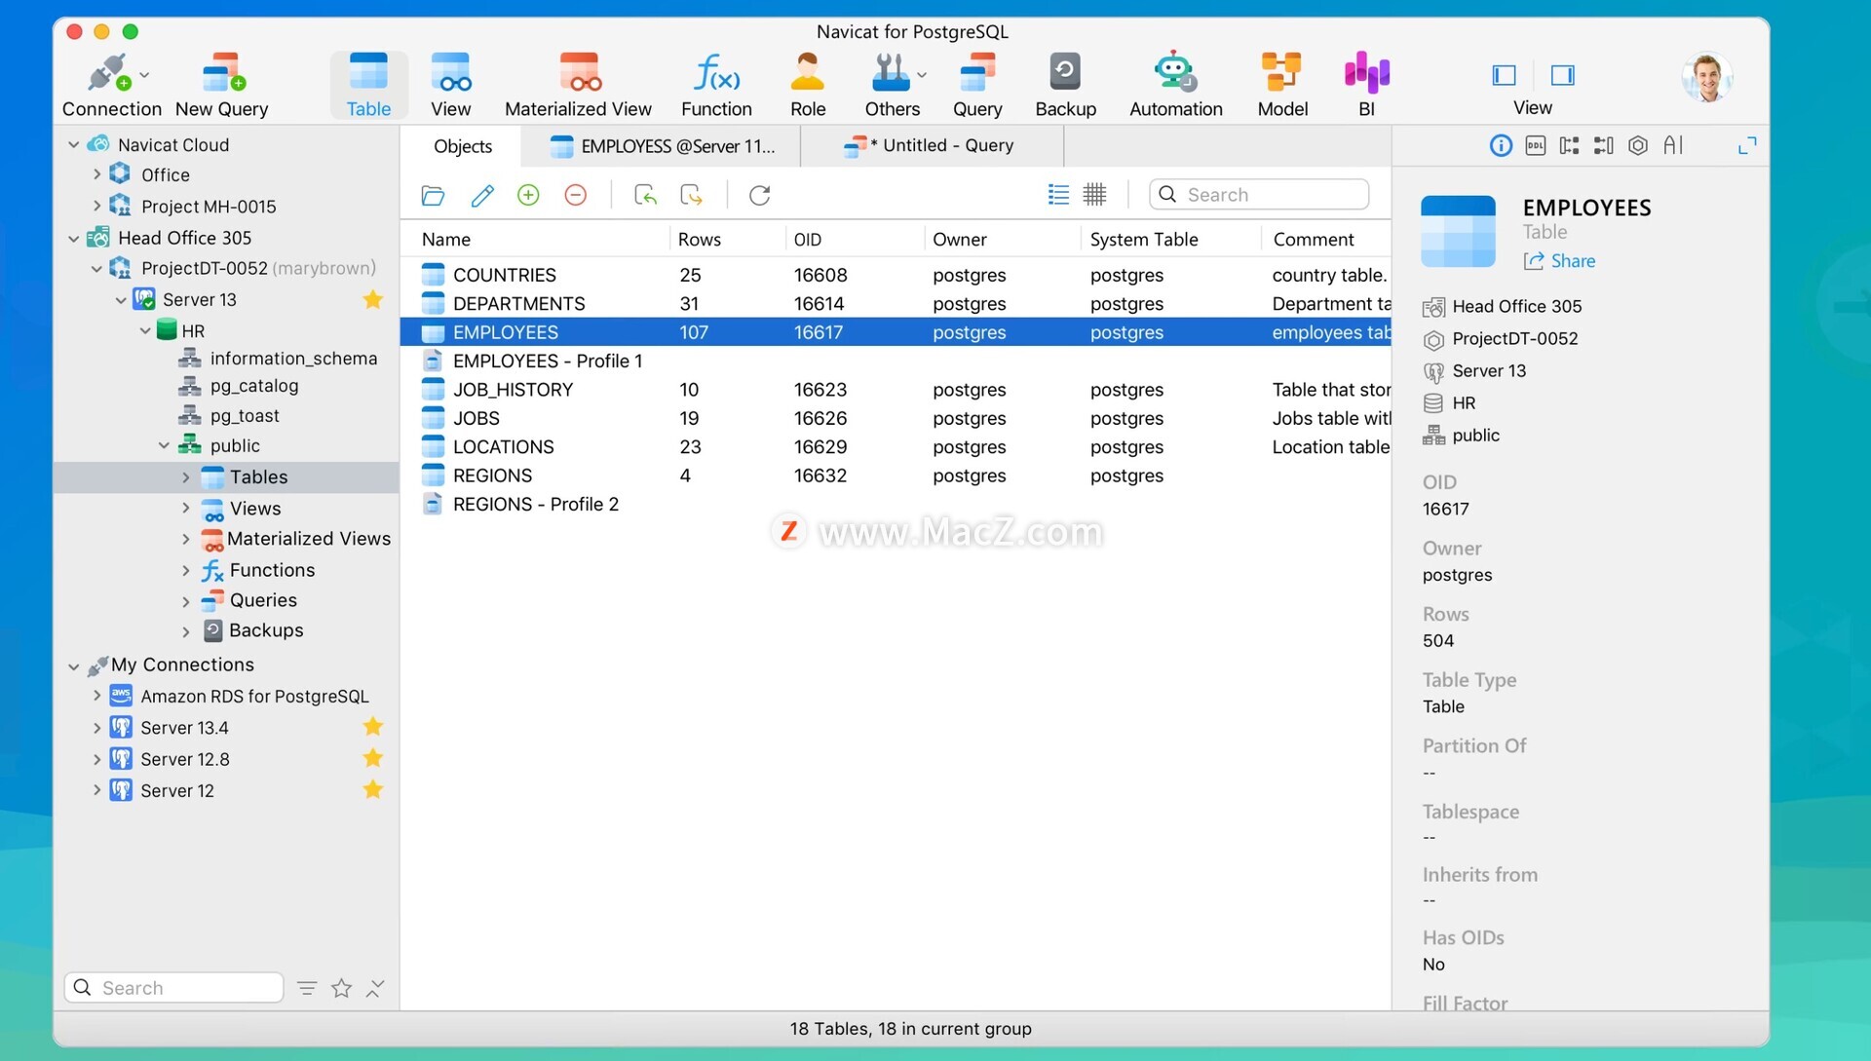Click the Share link for EMPLOYEES
Image resolution: width=1871 pixels, height=1061 pixels.
(1560, 261)
